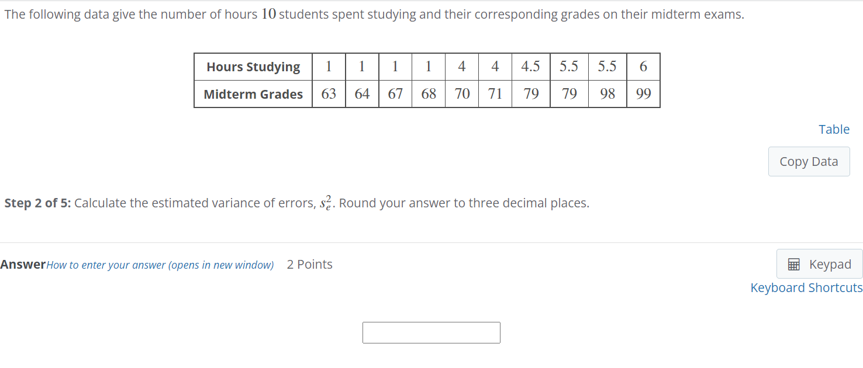Image resolution: width=863 pixels, height=368 pixels.
Task: Open the Keypad panel
Action: 819,264
